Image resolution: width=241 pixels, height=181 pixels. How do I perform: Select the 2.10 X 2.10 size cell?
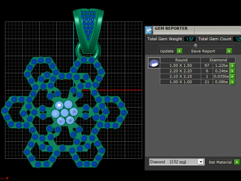point(181,76)
